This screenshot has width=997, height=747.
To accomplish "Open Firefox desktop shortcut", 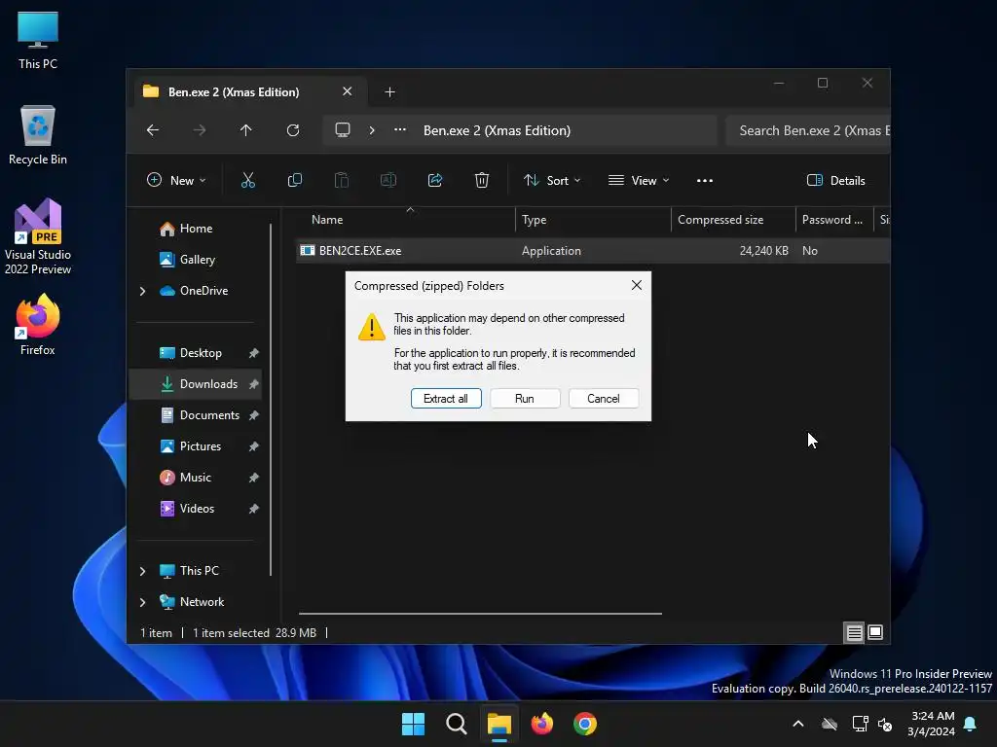I will [38, 325].
